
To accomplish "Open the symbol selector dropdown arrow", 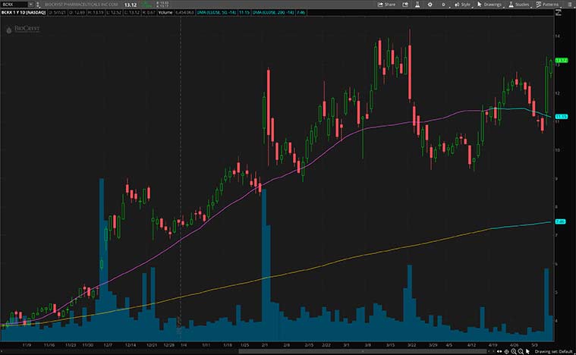I will [x=31, y=5].
